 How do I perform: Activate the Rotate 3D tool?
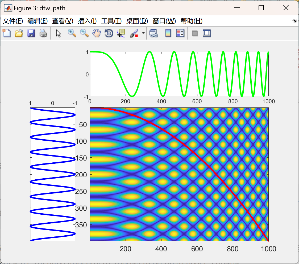pos(109,33)
